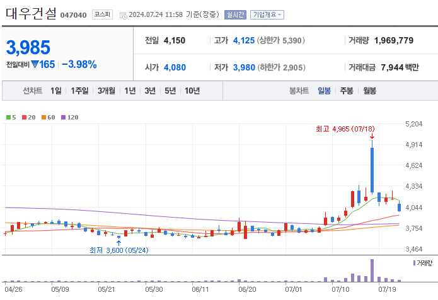Click the 06/20 date axis label

tap(247, 289)
